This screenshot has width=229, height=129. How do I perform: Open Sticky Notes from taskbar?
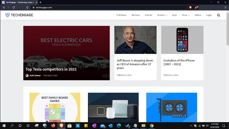86,126
